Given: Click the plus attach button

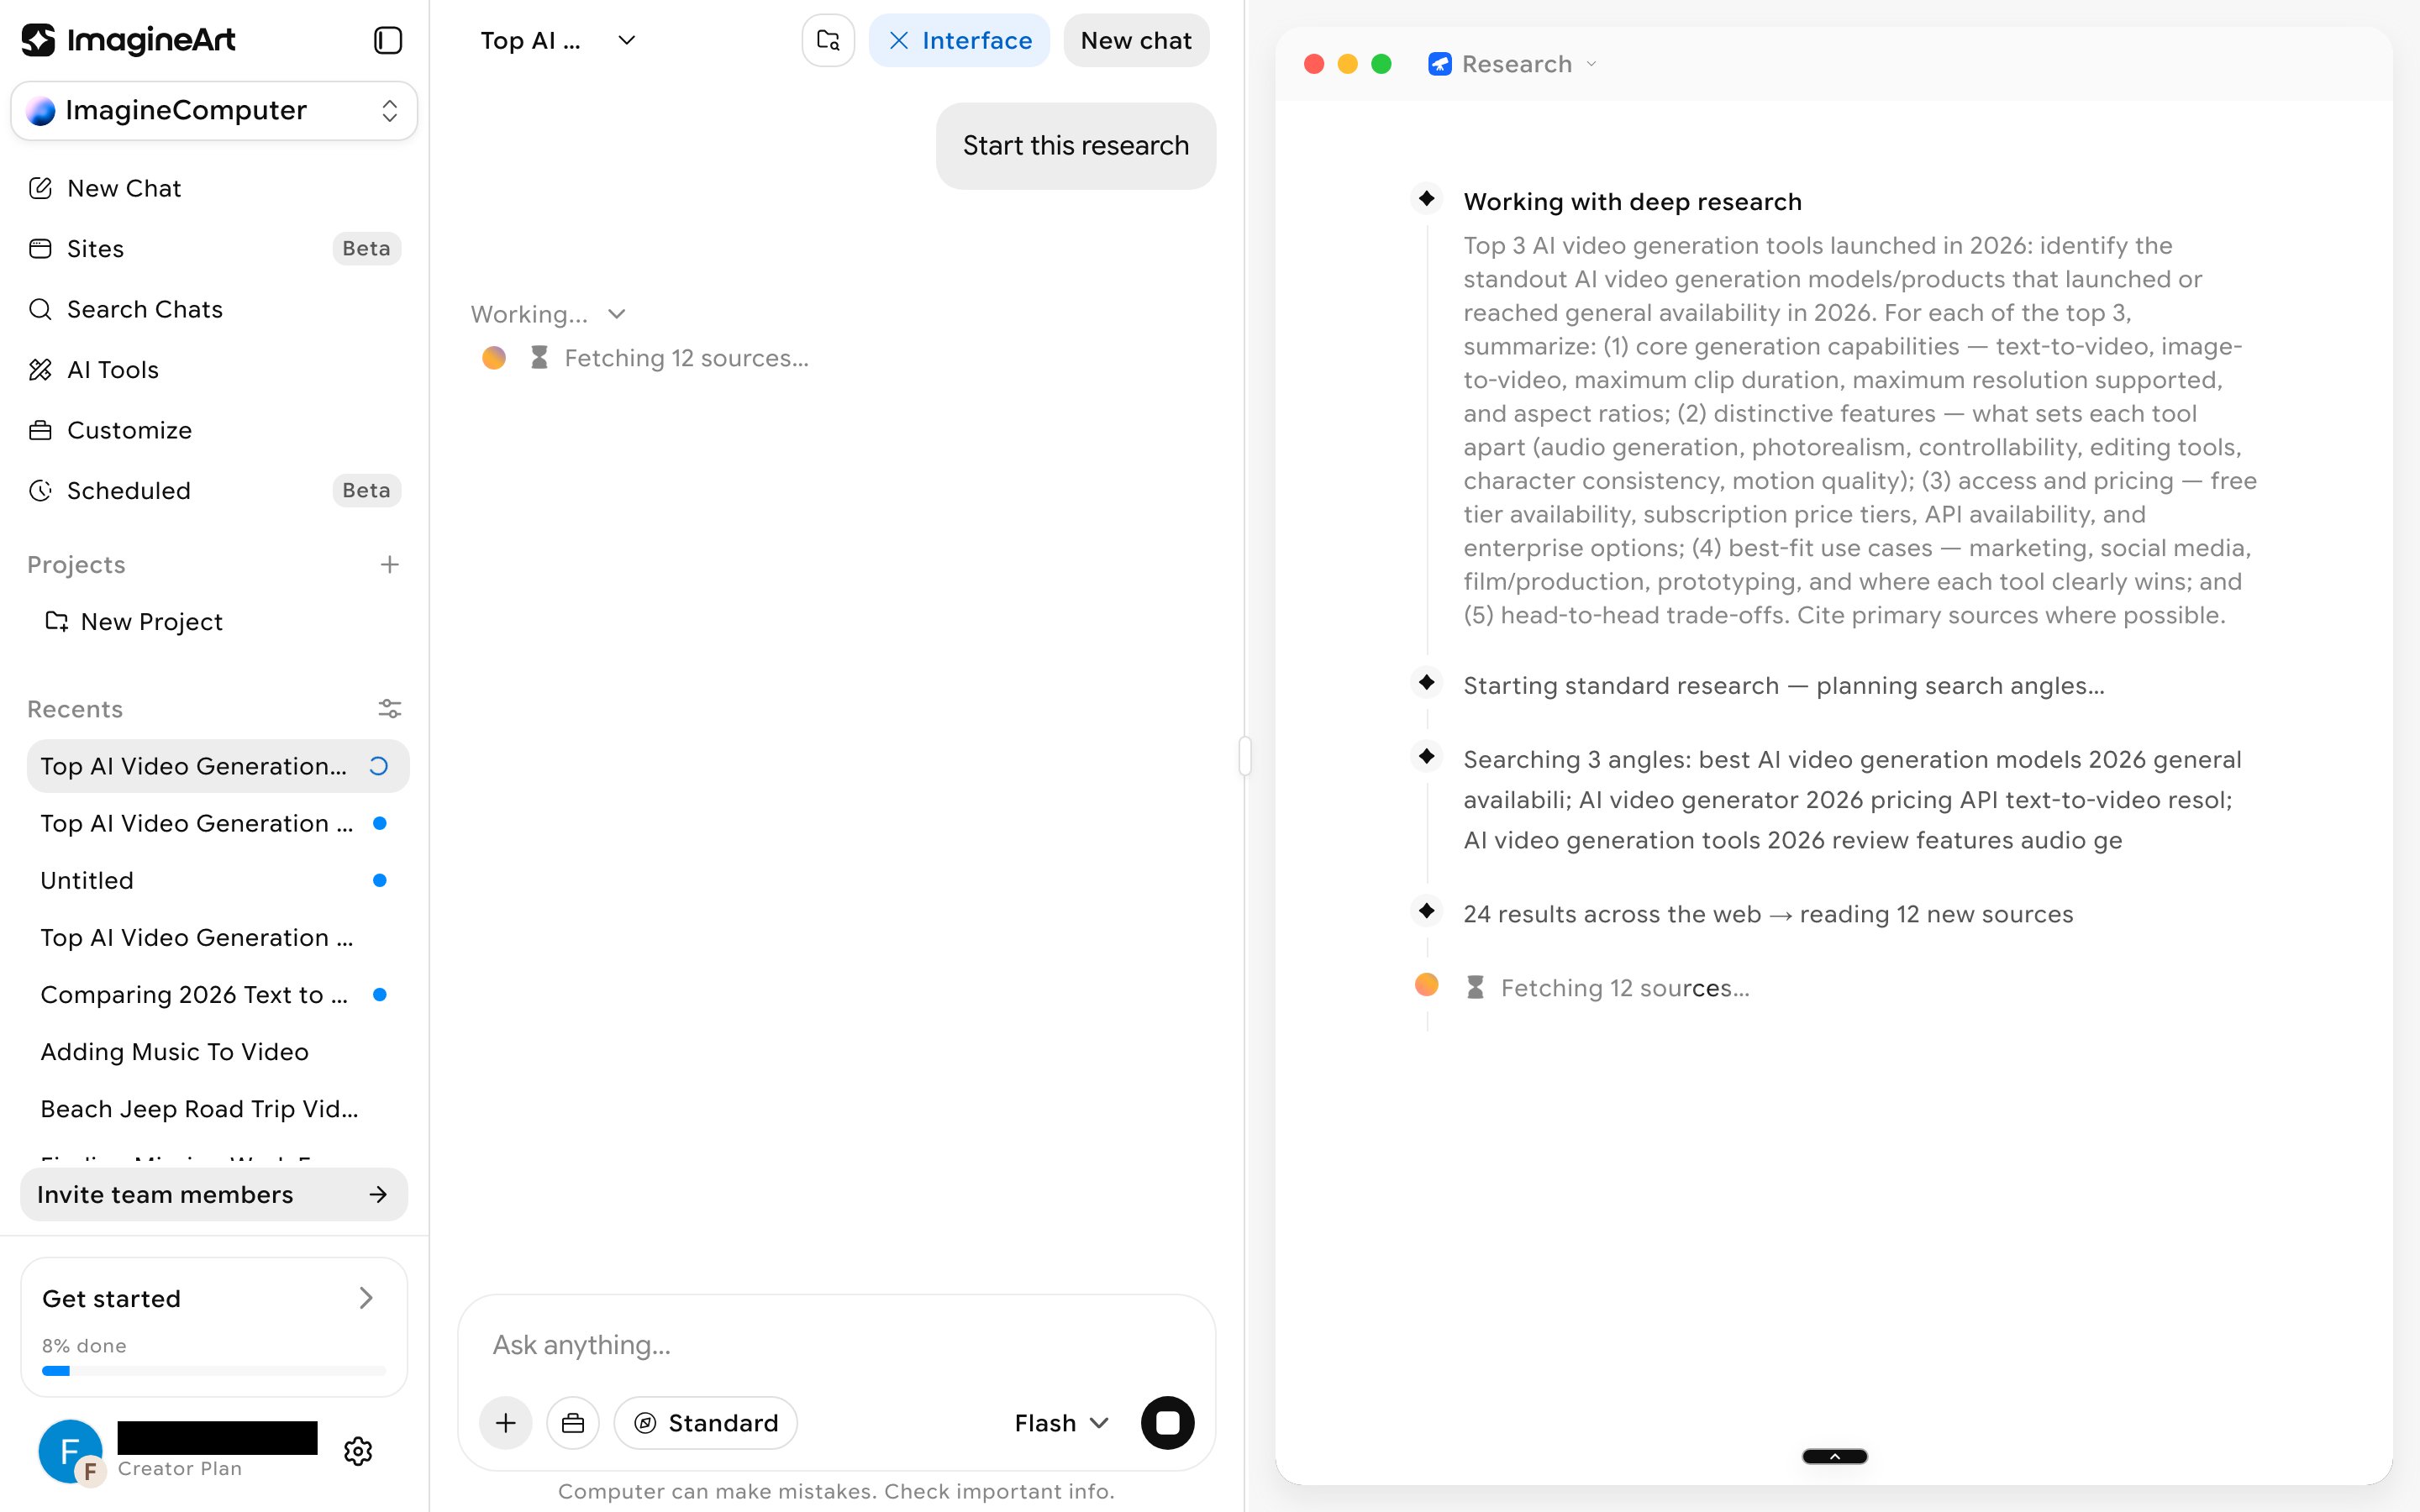Looking at the screenshot, I should (506, 1423).
